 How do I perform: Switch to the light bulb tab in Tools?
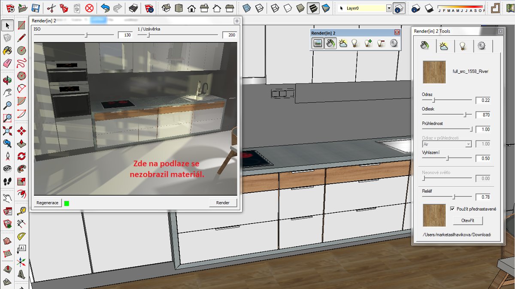(x=463, y=46)
